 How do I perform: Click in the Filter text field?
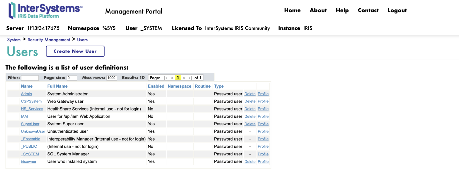point(30,78)
